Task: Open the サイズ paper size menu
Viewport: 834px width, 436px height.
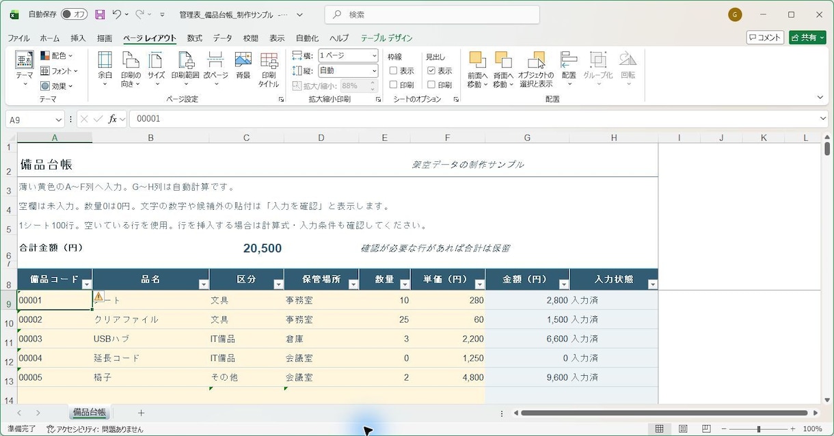Action: 157,69
